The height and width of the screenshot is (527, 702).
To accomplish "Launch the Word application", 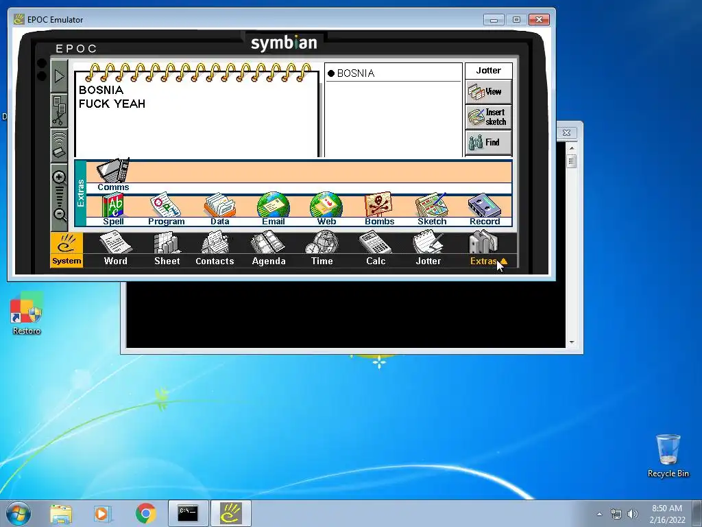I will tap(115, 248).
